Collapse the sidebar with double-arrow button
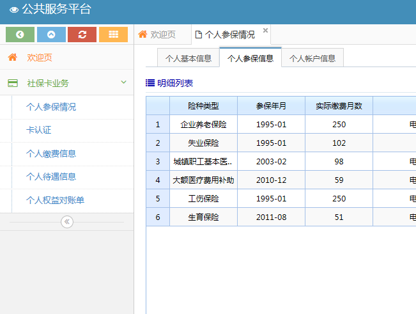This screenshot has height=314, width=416. point(67,222)
